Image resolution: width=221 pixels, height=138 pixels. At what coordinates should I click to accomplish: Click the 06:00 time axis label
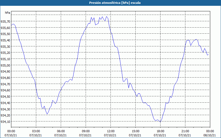point(61,131)
